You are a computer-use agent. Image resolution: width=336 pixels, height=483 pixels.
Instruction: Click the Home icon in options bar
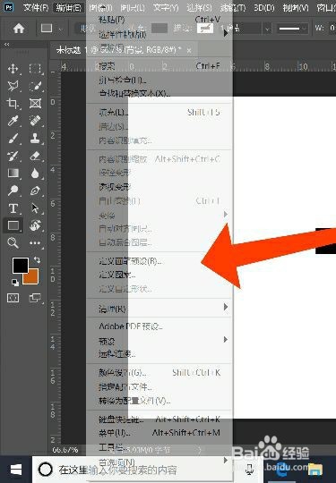(x=19, y=29)
